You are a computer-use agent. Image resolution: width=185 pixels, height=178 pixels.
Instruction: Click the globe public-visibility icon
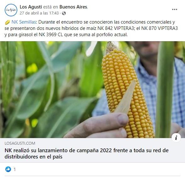pos(64,13)
